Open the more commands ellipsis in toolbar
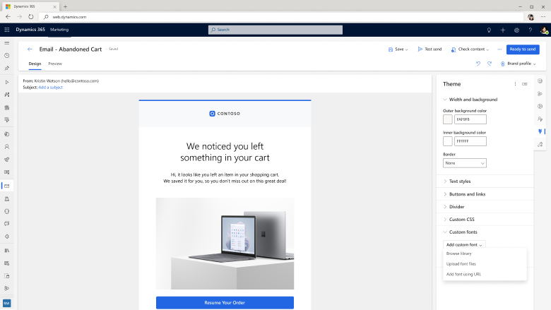Viewport: 551px width, 310px height. click(x=499, y=49)
